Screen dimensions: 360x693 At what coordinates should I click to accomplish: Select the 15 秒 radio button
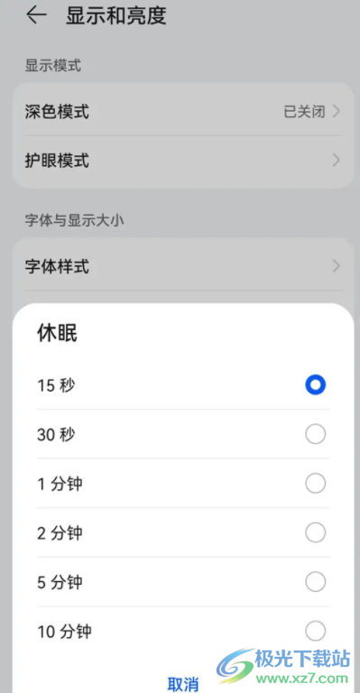tap(316, 385)
